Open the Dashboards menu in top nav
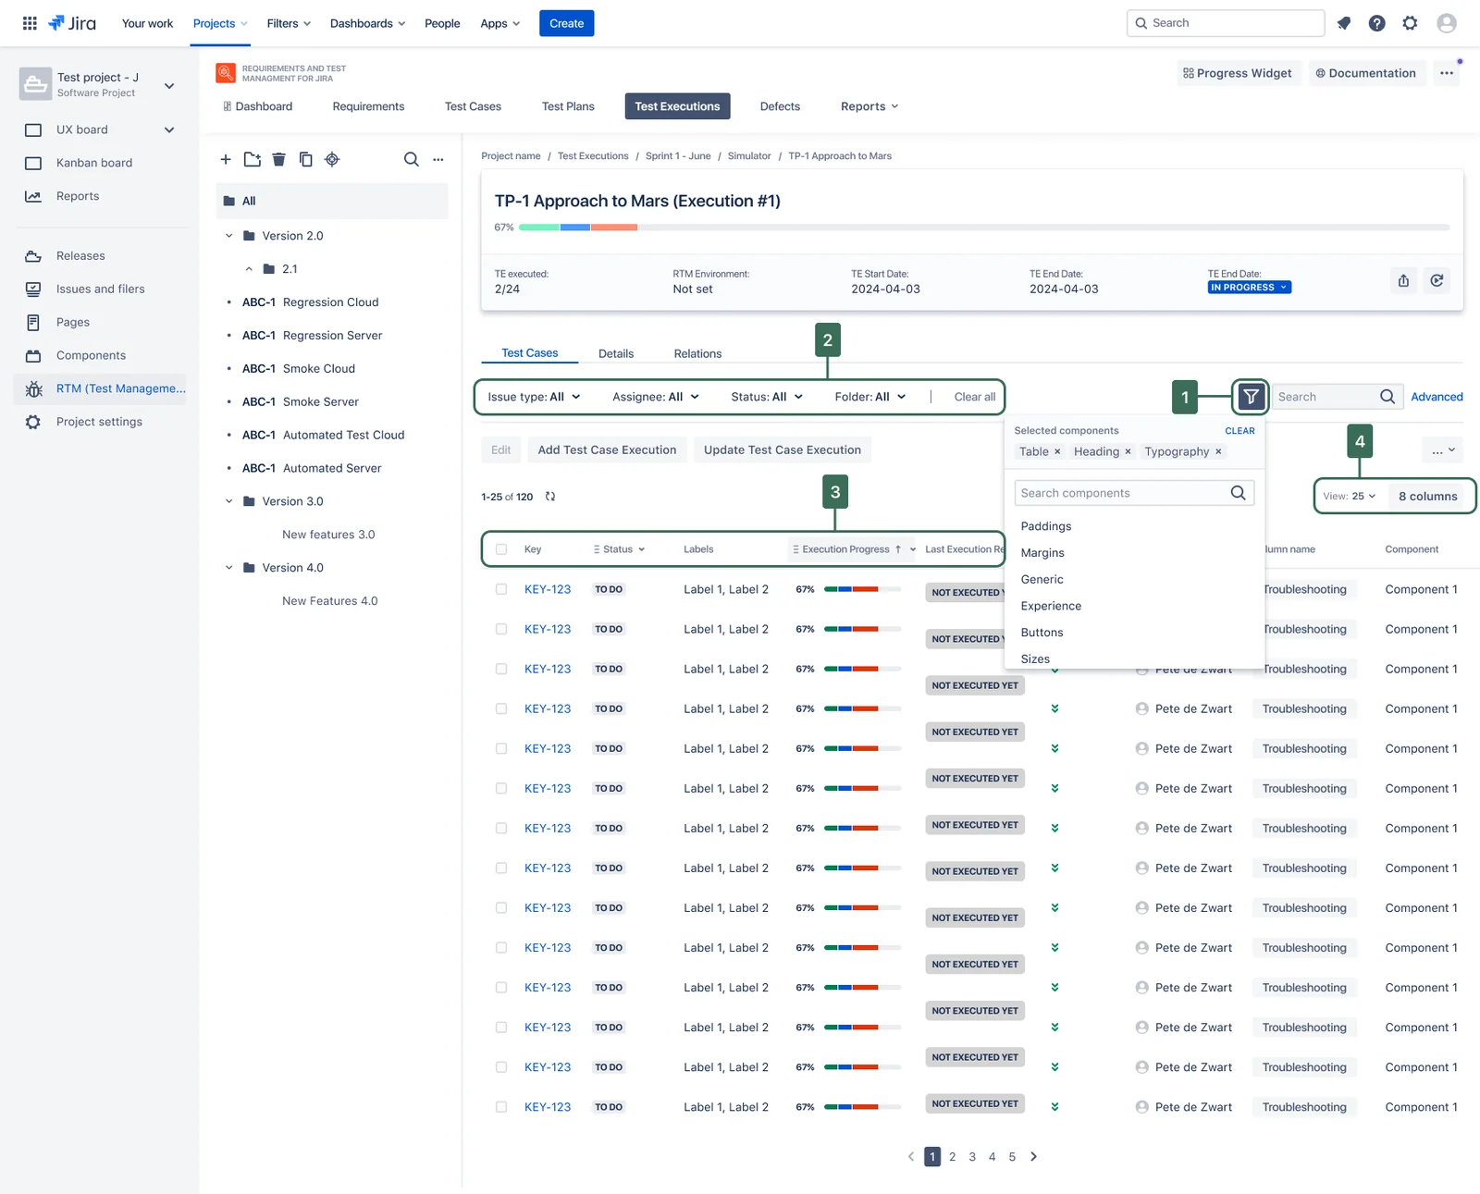This screenshot has height=1194, width=1480. pyautogui.click(x=367, y=23)
